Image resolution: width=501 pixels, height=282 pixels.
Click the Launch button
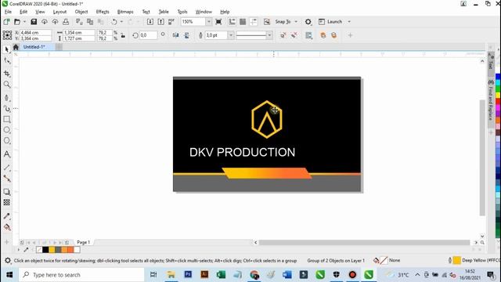click(x=331, y=22)
